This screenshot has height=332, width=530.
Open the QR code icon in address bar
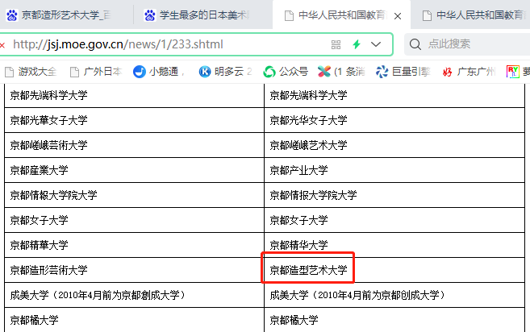point(336,44)
